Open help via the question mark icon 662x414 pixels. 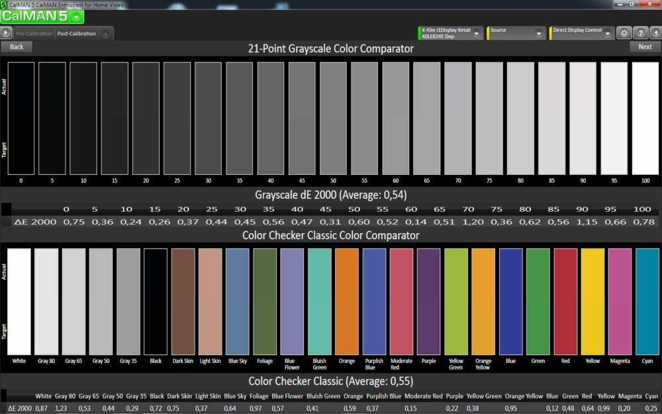point(639,32)
